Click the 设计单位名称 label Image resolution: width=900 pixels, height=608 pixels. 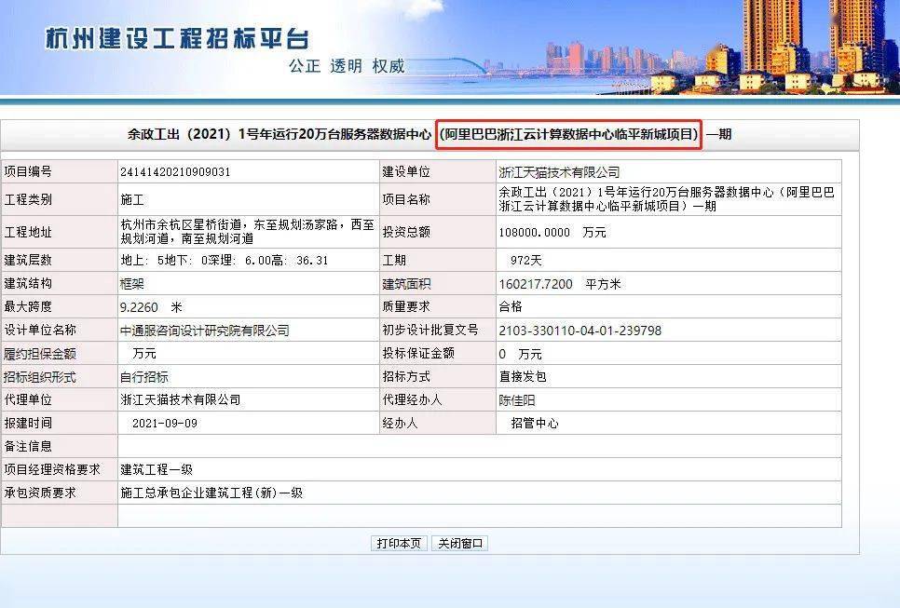click(x=40, y=330)
